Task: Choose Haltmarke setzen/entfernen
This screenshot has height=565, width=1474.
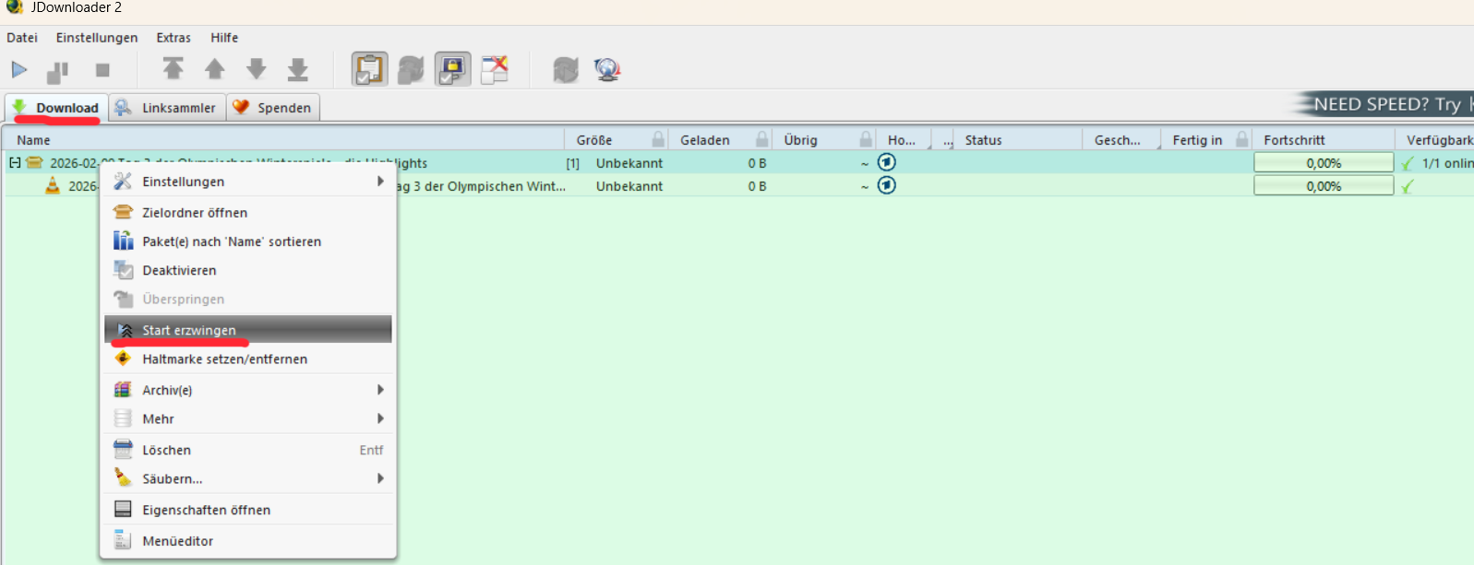Action: 248,359
